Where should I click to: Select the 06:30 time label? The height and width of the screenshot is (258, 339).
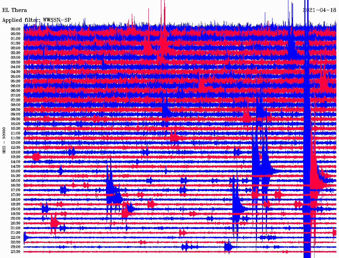(16, 91)
